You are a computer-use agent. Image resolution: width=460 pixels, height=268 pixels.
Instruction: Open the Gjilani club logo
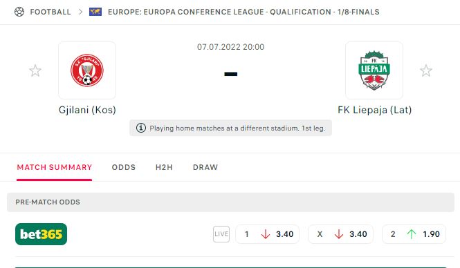click(x=87, y=70)
